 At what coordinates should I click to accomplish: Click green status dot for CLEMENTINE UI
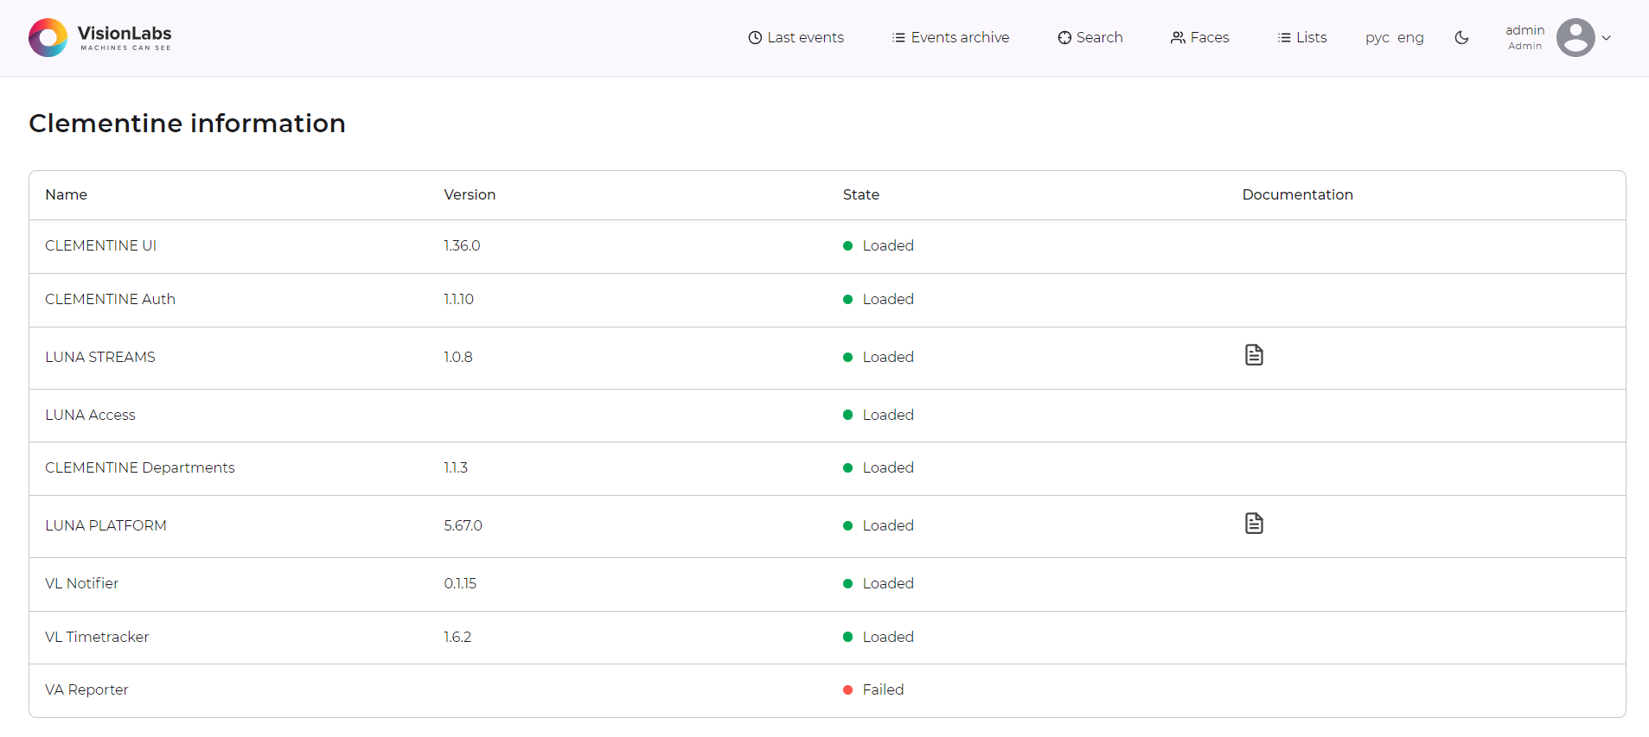[x=847, y=246]
